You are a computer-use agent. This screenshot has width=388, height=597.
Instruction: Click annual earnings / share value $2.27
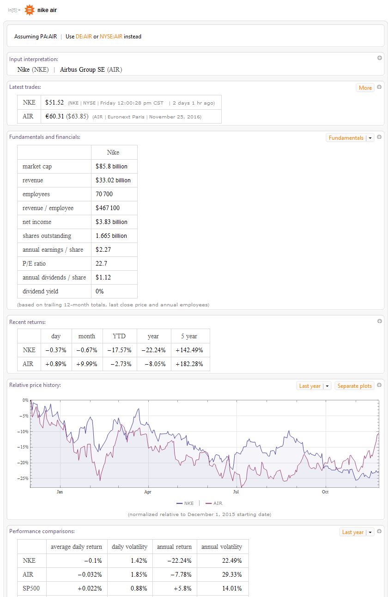[x=103, y=249]
